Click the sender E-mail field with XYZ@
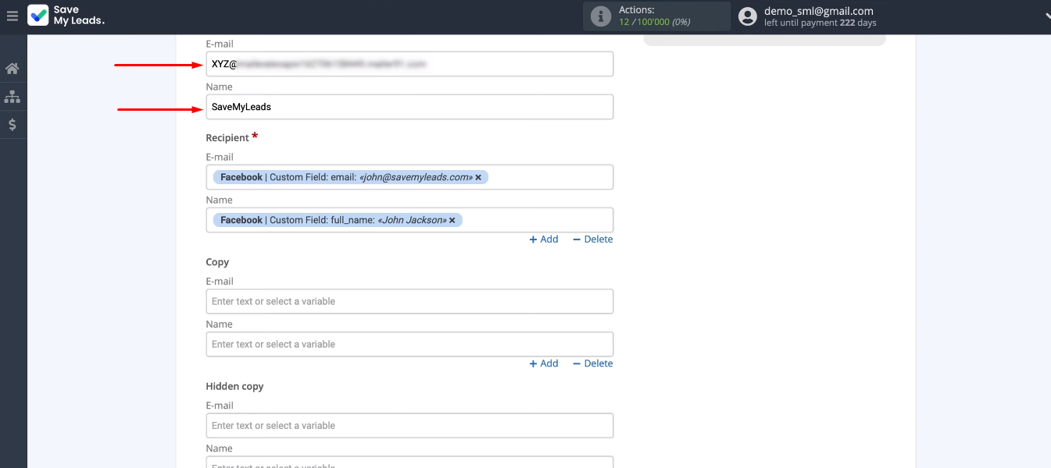The height and width of the screenshot is (468, 1051). [x=409, y=64]
